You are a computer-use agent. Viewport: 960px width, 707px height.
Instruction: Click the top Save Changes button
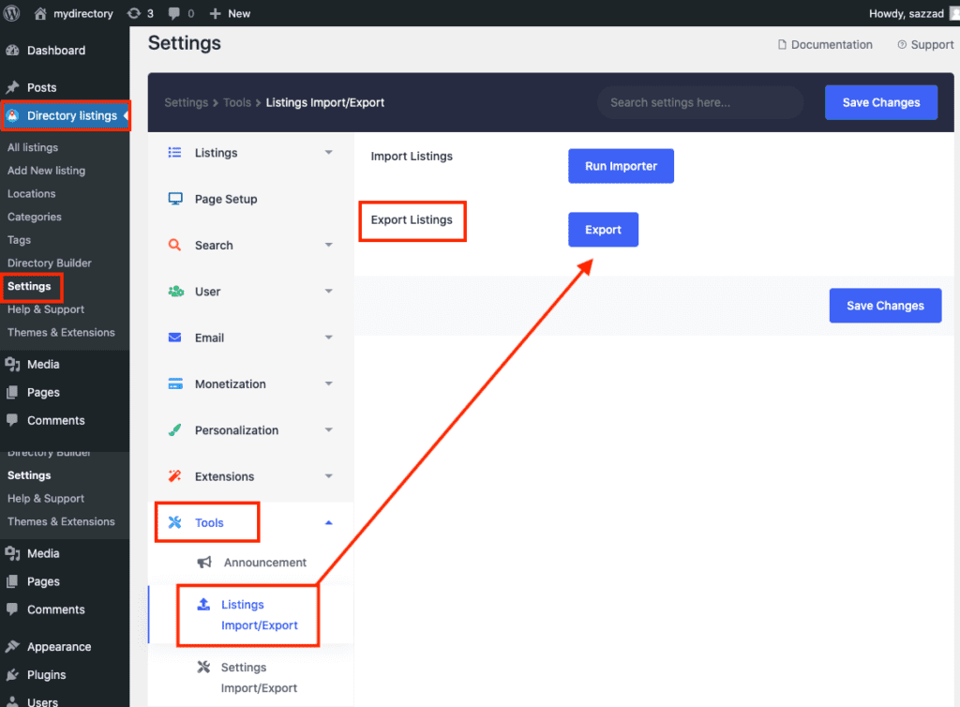click(880, 102)
